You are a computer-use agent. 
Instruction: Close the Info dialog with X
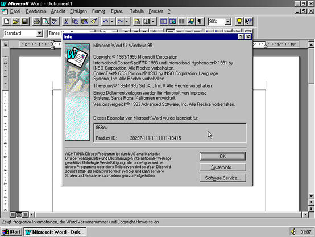click(248, 36)
